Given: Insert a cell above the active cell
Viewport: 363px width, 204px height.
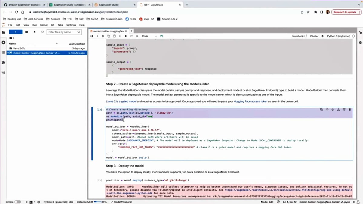Looking at the screenshot, I should click(x=338, y=110).
